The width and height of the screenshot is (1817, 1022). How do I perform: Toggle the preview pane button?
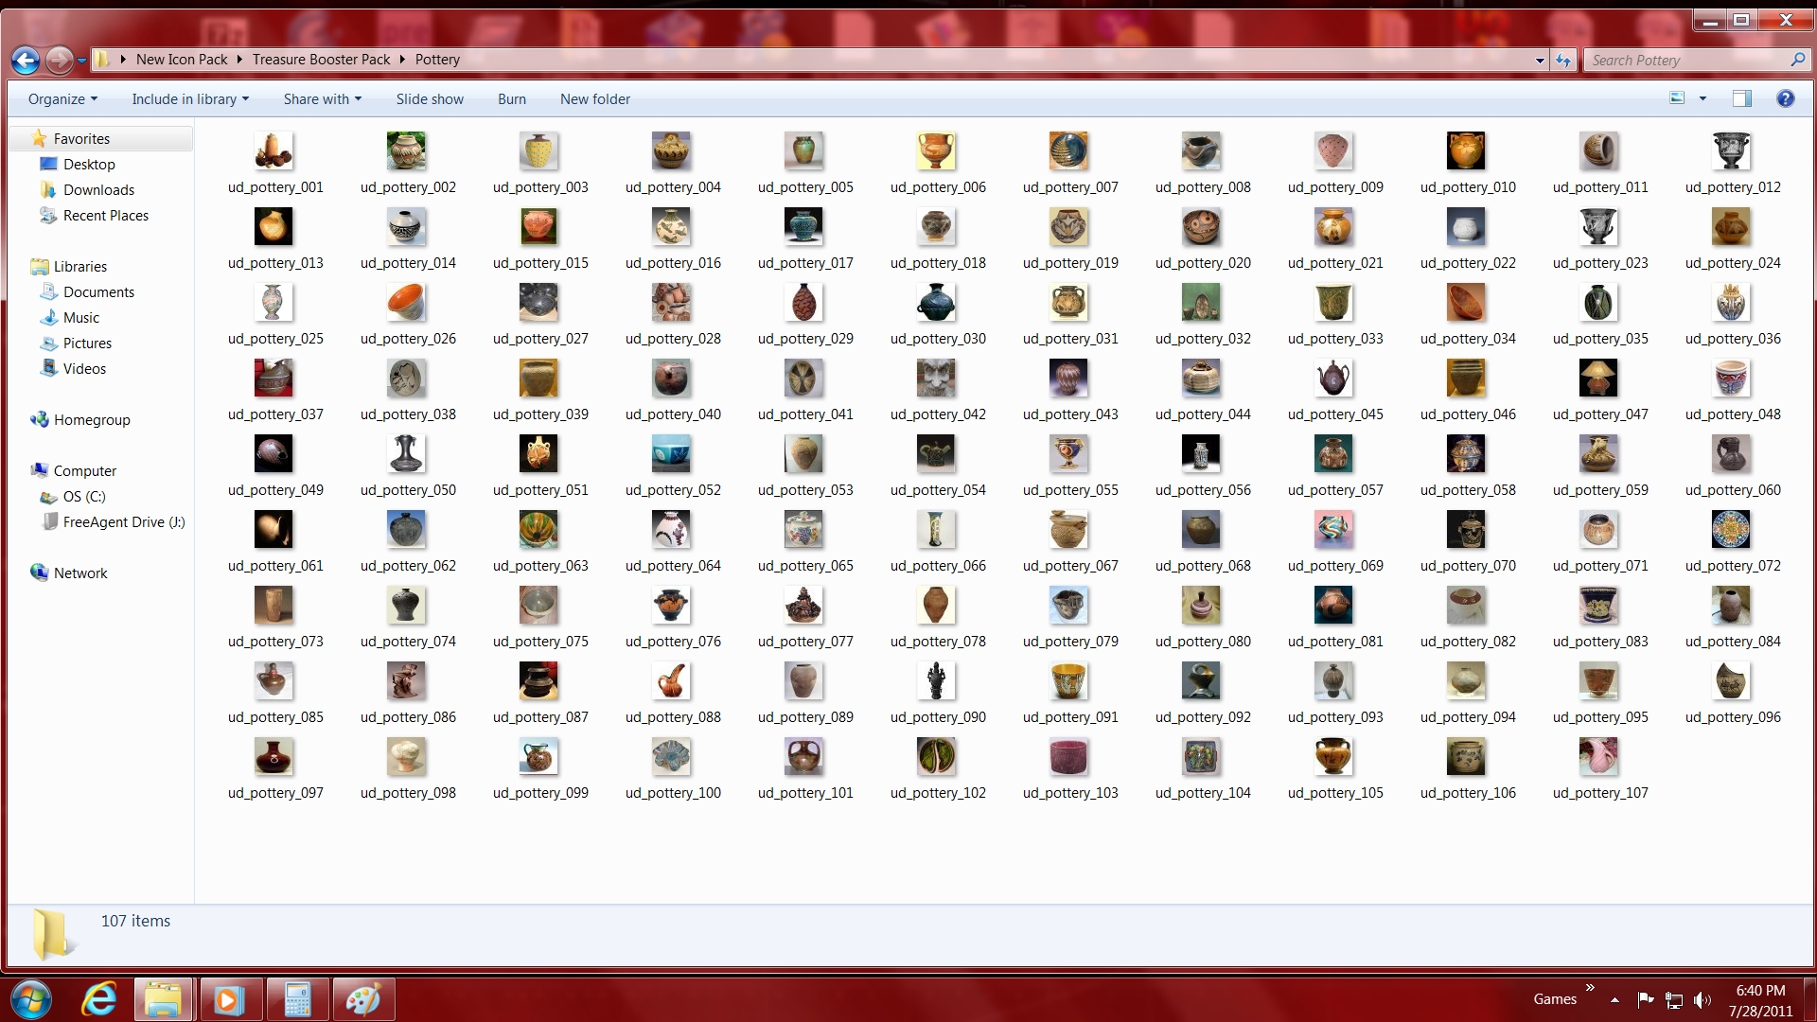(1741, 98)
